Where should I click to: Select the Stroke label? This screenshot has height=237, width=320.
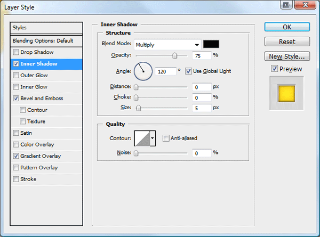(x=28, y=179)
